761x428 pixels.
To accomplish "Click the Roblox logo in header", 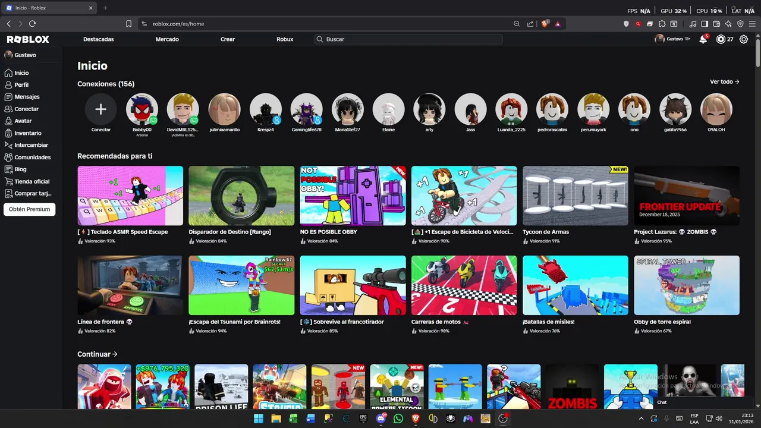I will [x=28, y=39].
